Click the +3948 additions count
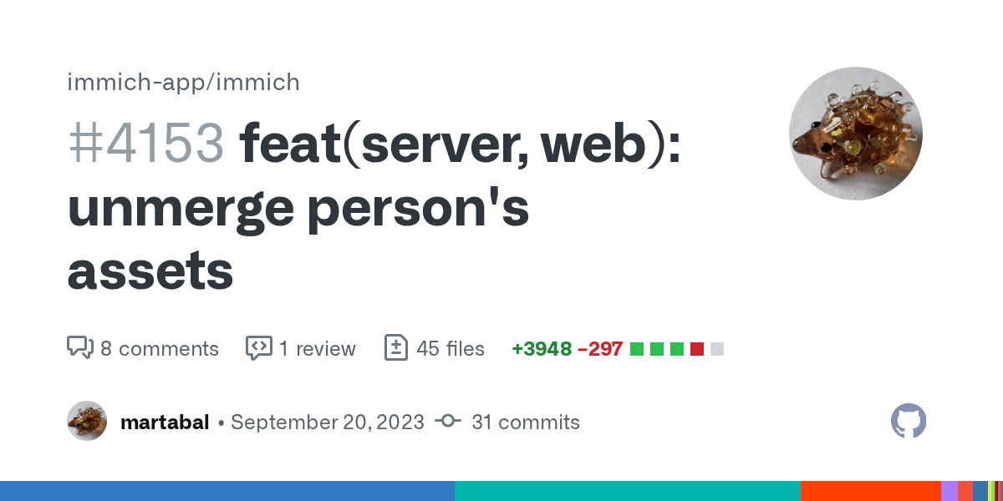Viewport: 1003px width, 501px height. [542, 348]
